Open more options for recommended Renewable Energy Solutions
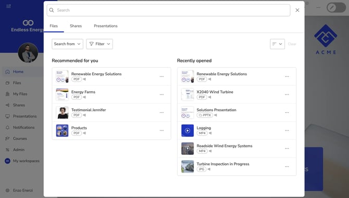This screenshot has width=349, height=198. (x=161, y=76)
